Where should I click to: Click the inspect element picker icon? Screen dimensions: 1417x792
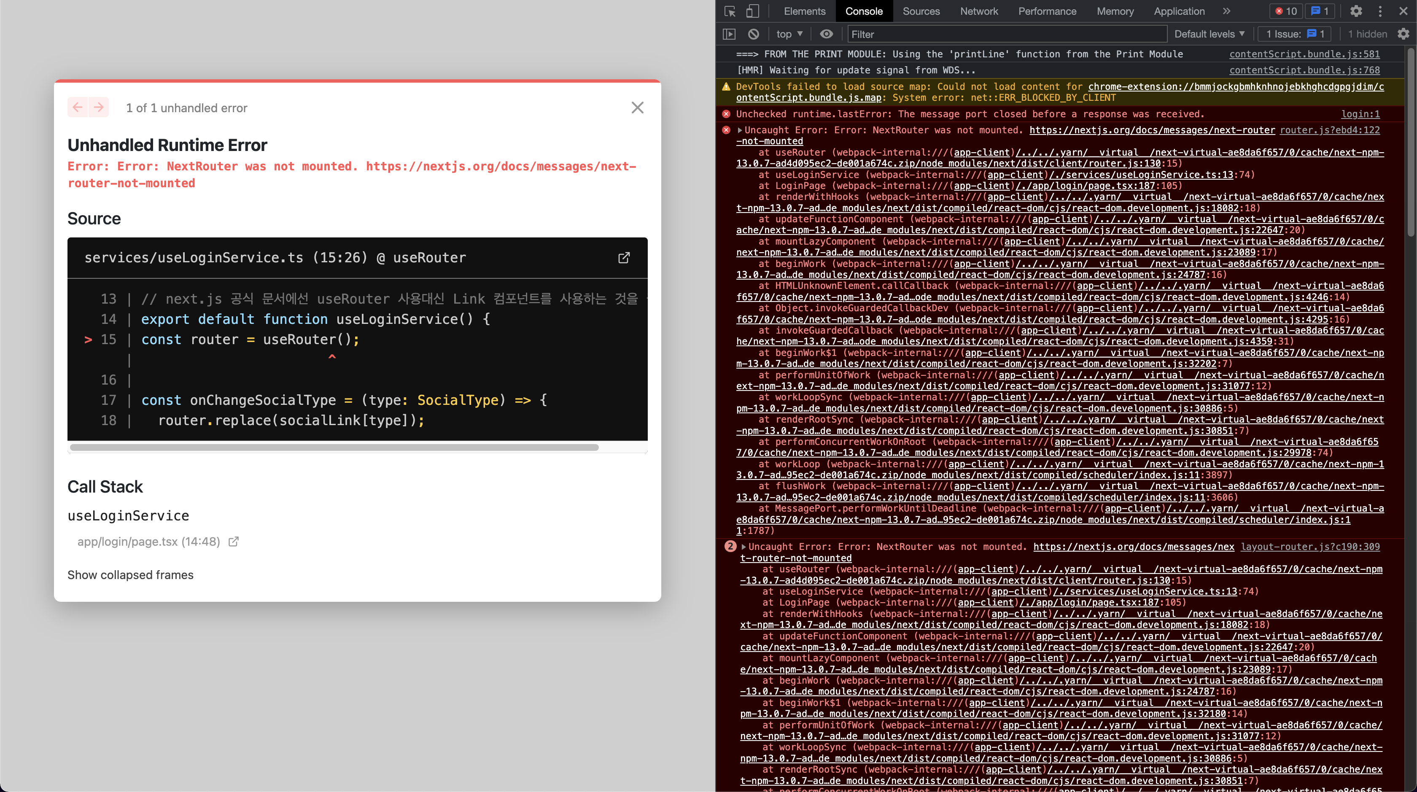point(730,11)
